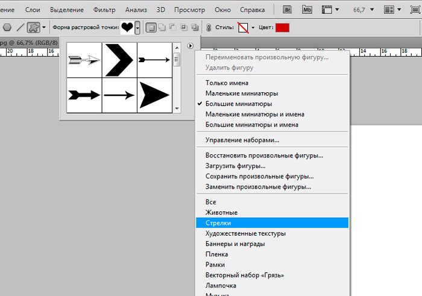Launch Adobe Bridge via Br icon

[288, 10]
